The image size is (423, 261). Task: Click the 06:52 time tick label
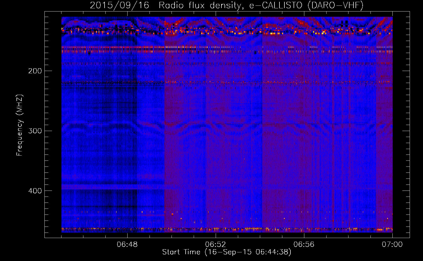(x=216, y=245)
